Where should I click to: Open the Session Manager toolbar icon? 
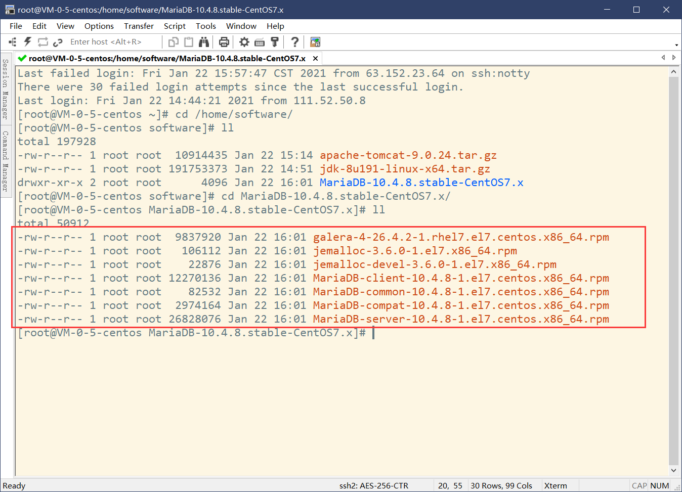click(x=13, y=42)
